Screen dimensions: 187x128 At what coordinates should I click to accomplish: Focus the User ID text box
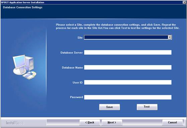pyautogui.click(x=128, y=82)
